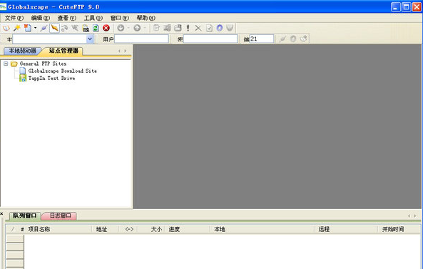Image resolution: width=423 pixels, height=269 pixels.
Task: Click the grey Delete X toolbar icon
Action: pyautogui.click(x=198, y=28)
